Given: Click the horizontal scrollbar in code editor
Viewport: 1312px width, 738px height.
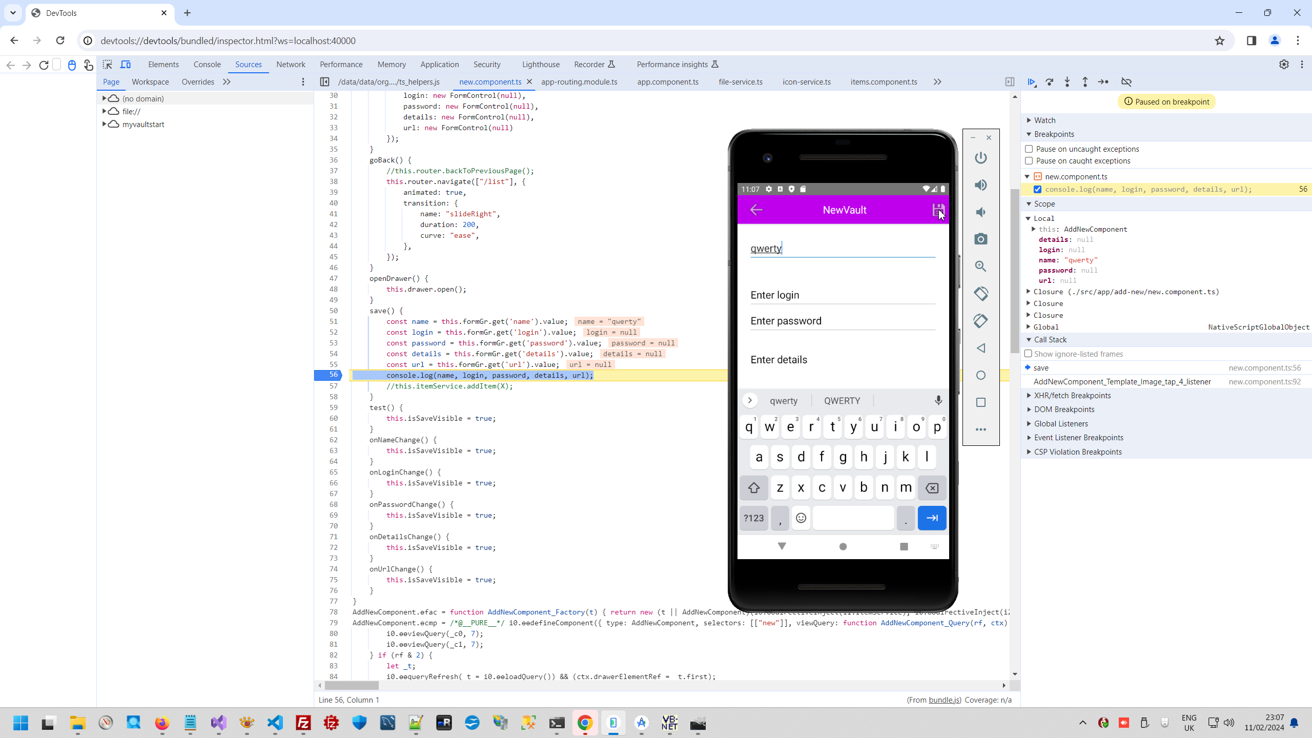Looking at the screenshot, I should click(x=352, y=686).
